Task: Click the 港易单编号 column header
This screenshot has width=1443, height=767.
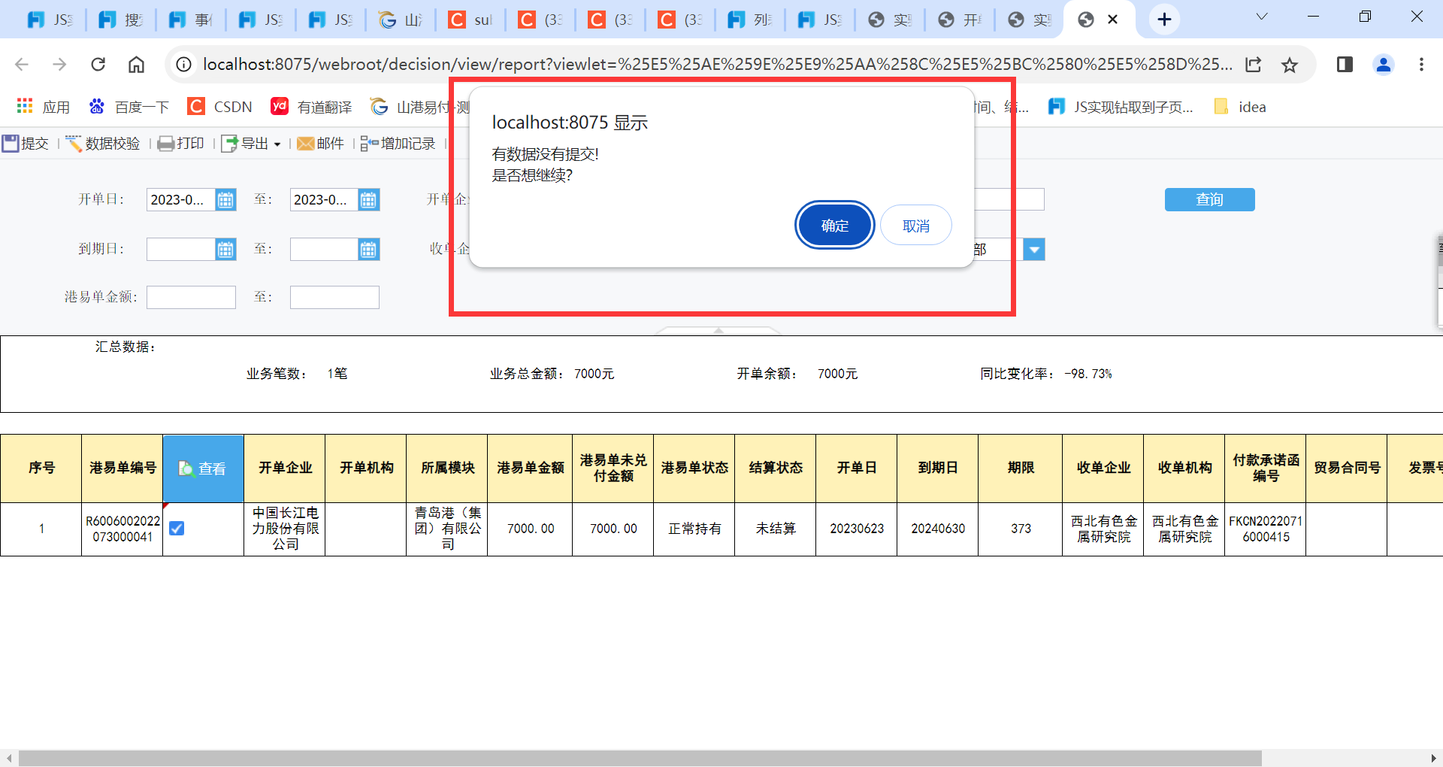Action: [x=123, y=468]
